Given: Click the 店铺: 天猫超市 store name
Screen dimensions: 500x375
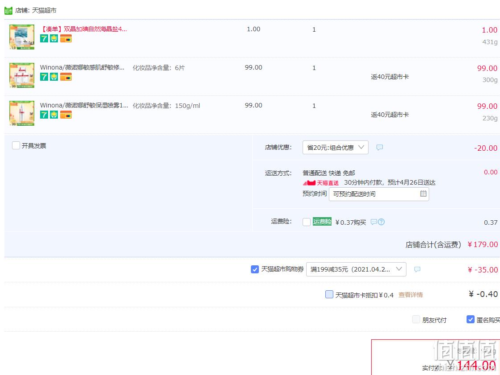Looking at the screenshot, I should point(36,11).
